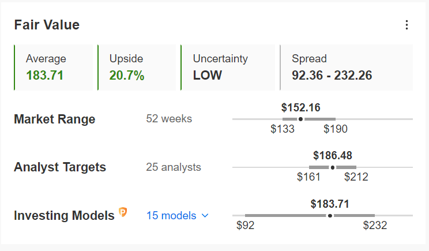Click the $152.16 current price label

click(x=300, y=107)
